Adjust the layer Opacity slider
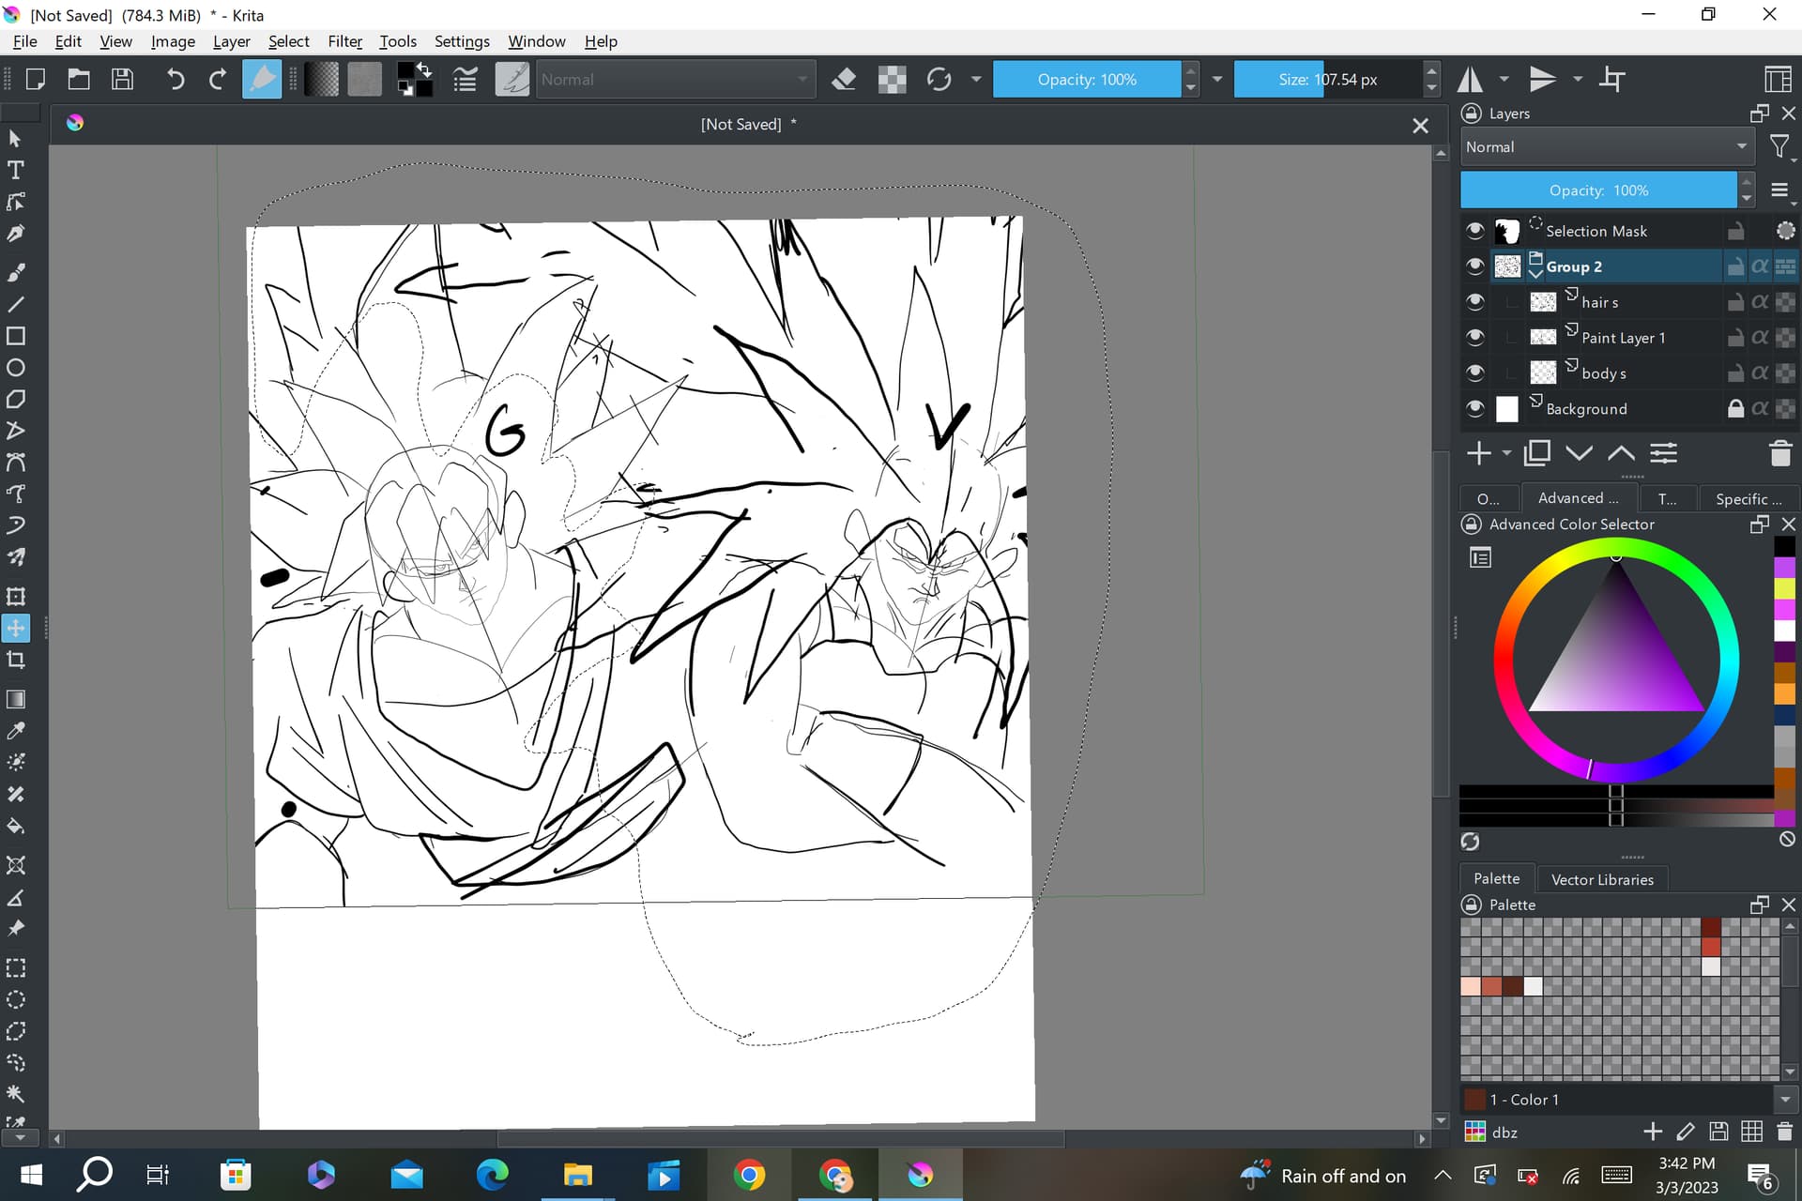Image resolution: width=1802 pixels, height=1201 pixels. click(1597, 190)
